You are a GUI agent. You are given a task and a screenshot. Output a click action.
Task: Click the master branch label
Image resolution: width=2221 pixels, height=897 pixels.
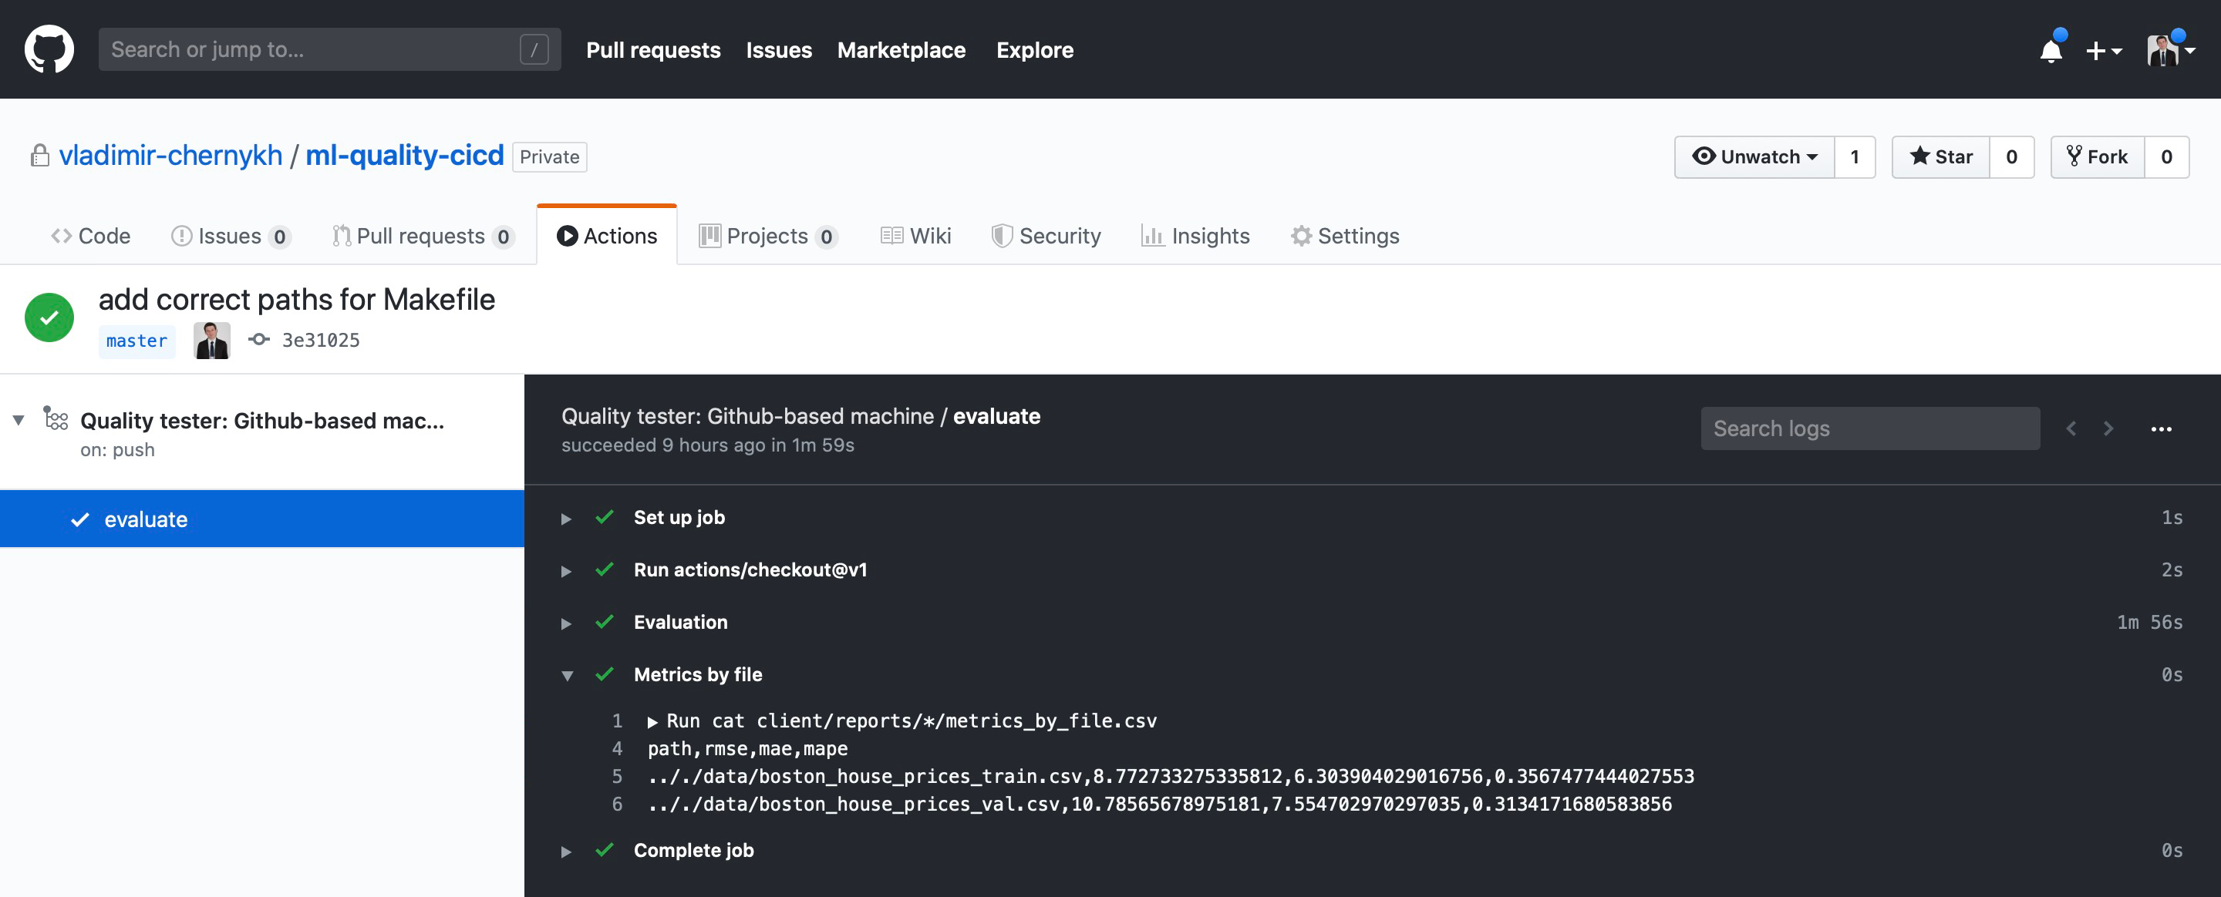click(136, 341)
